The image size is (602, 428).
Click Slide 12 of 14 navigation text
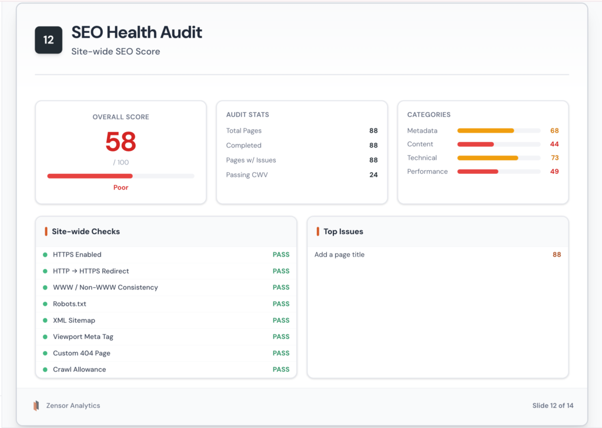pos(553,405)
